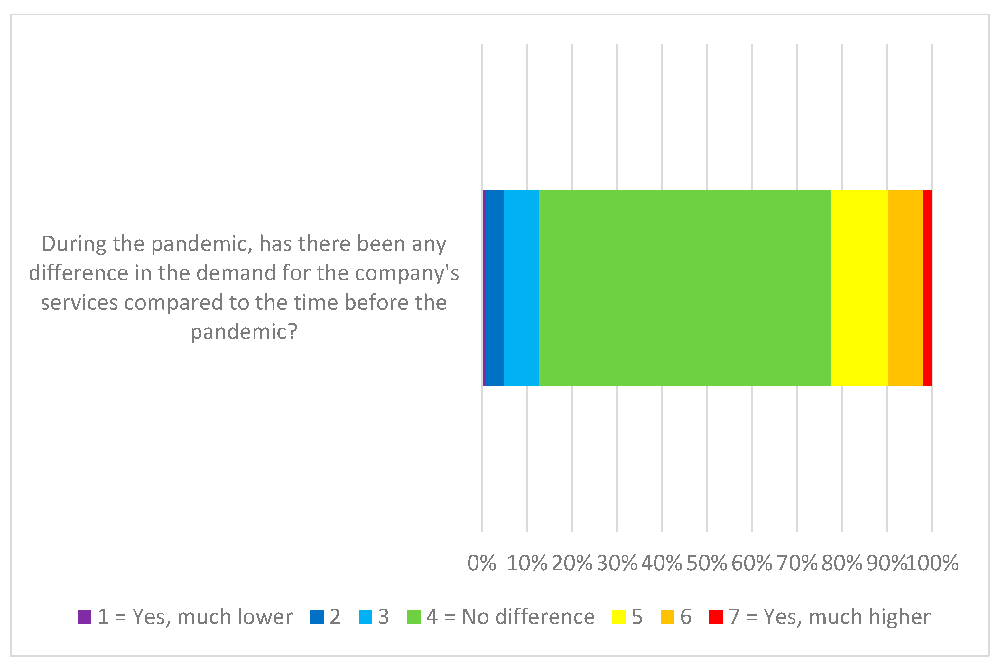
Task: Click the thin purple segment at bar start
Action: pyautogui.click(x=484, y=288)
